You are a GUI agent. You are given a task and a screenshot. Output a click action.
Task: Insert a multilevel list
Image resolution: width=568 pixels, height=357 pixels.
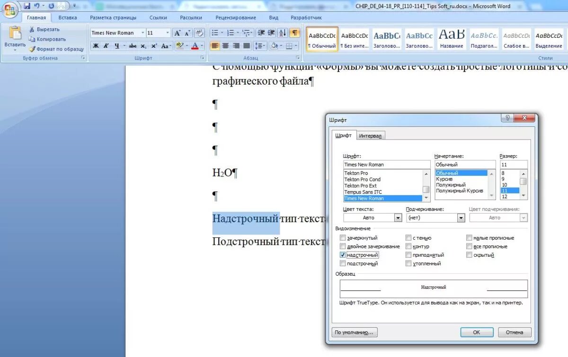click(246, 33)
